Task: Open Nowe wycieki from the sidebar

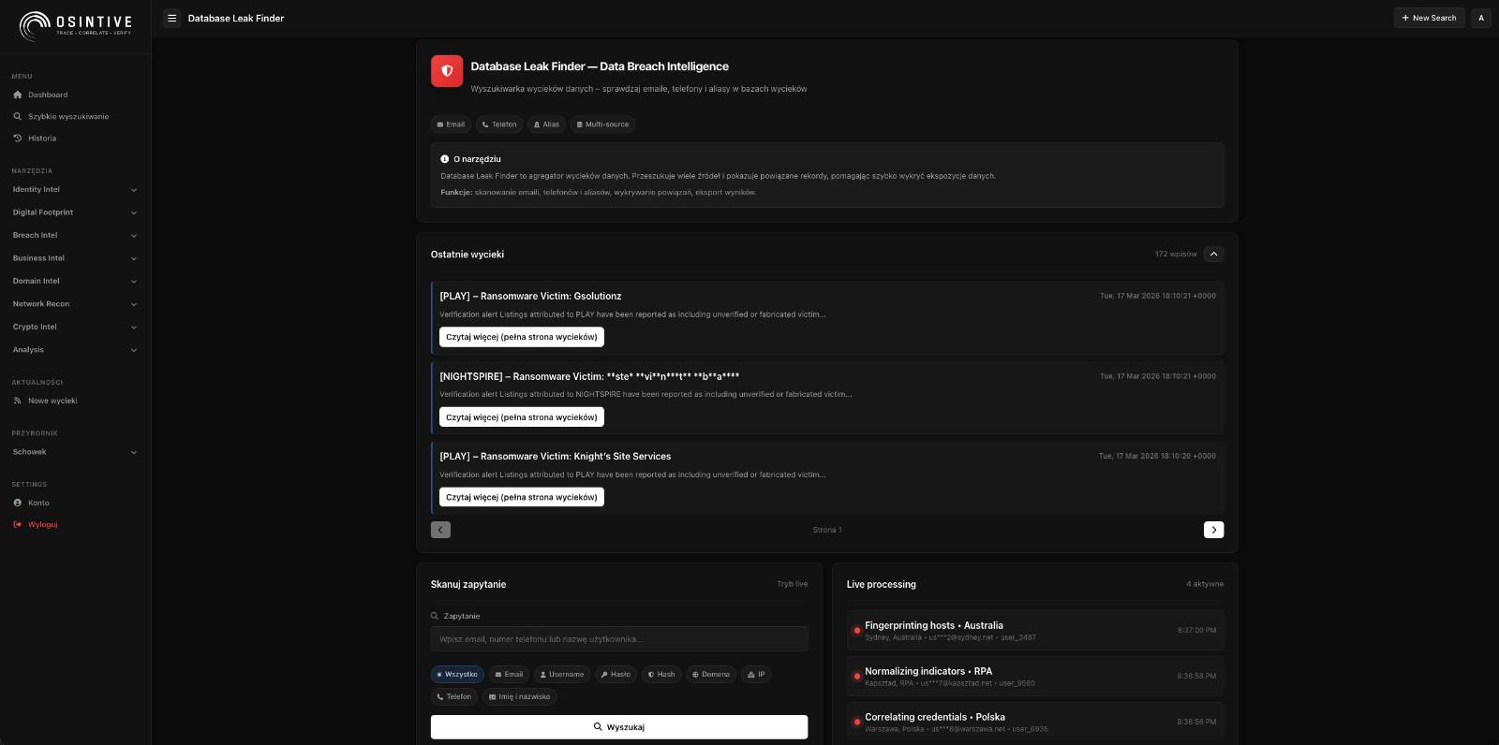Action: click(75, 401)
